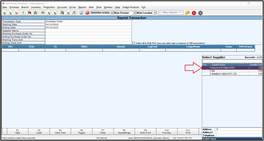This screenshot has width=264, height=141.
Task: Click the F6 Toggle button
Action: [x=82, y=131]
